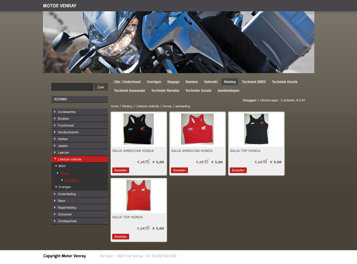This screenshot has height=264, width=357.
Task: Expand the Race category
Action: (x=80, y=201)
